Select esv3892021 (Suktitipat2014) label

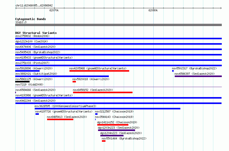coord(36,74)
